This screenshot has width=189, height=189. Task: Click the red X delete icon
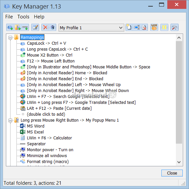[x=45, y=28]
